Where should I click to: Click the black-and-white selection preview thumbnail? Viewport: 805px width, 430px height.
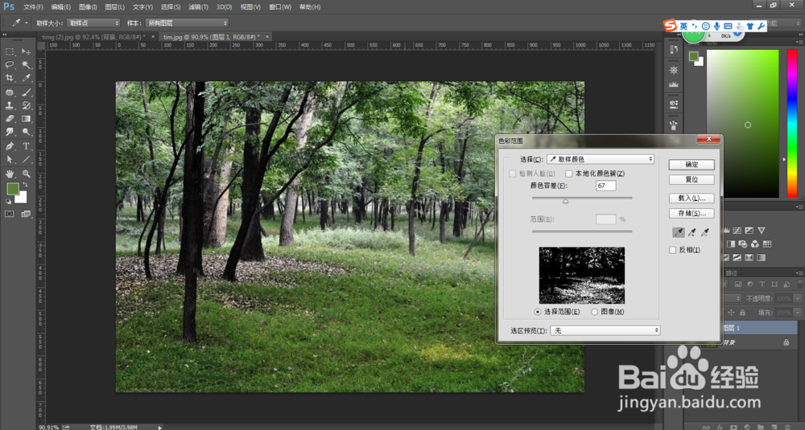tap(582, 275)
